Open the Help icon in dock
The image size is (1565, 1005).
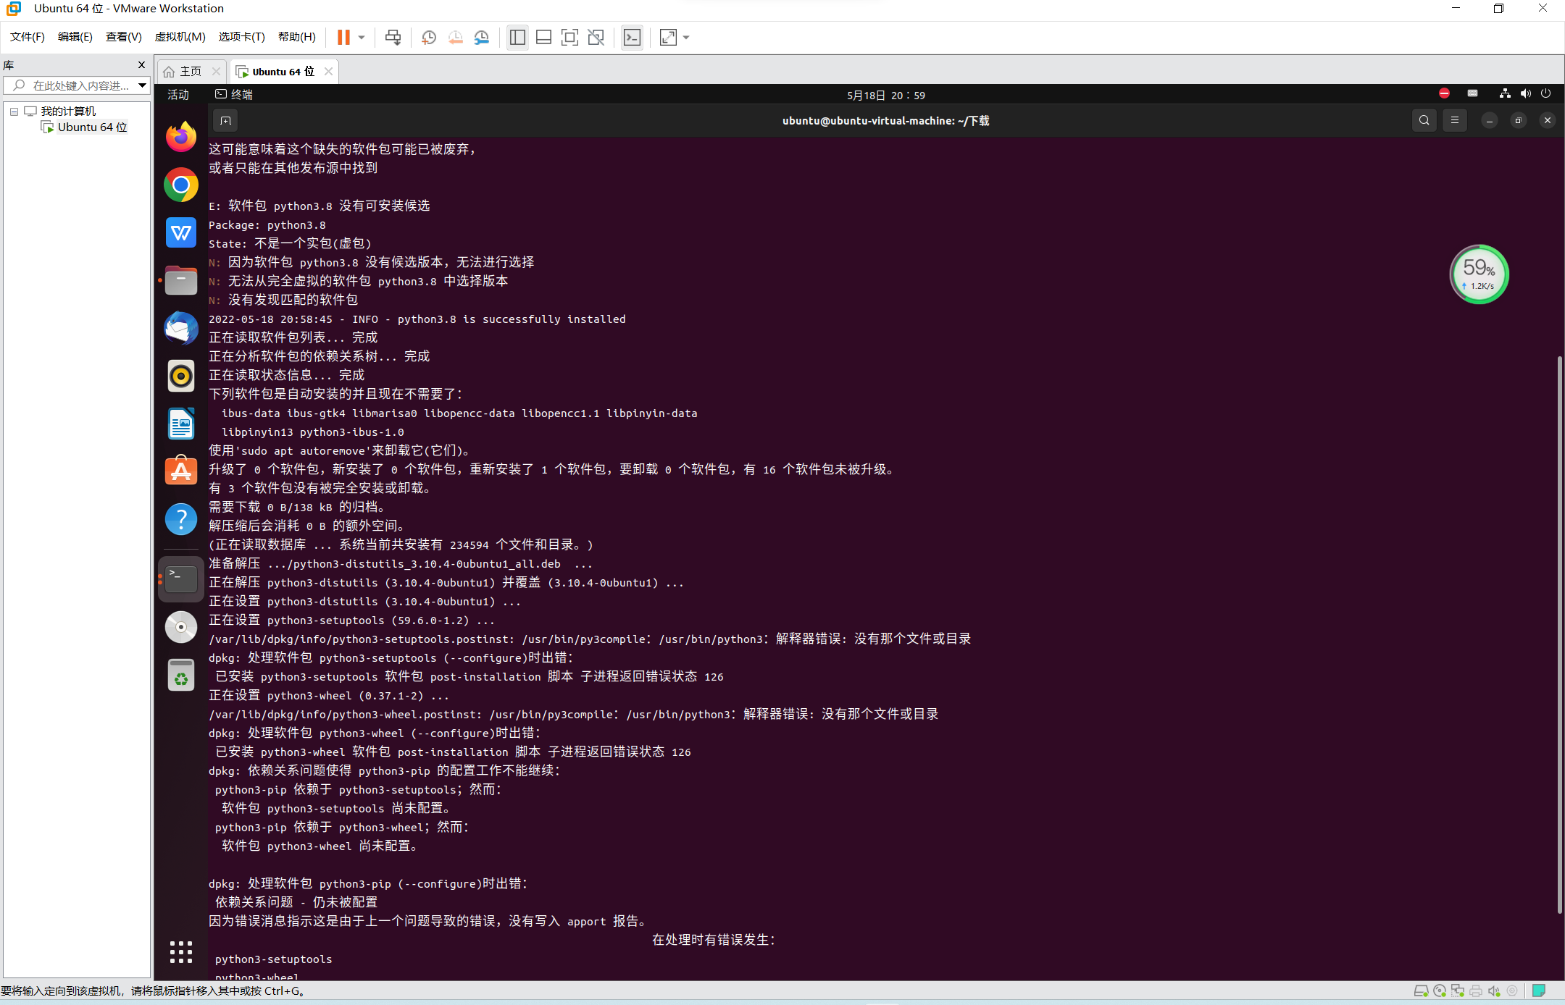[x=181, y=519]
